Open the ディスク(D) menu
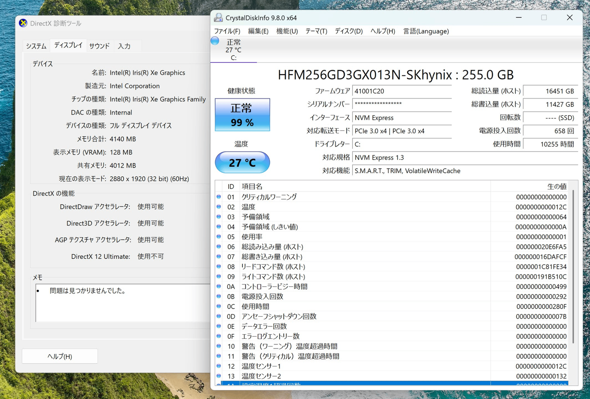This screenshot has width=590, height=399. click(348, 31)
